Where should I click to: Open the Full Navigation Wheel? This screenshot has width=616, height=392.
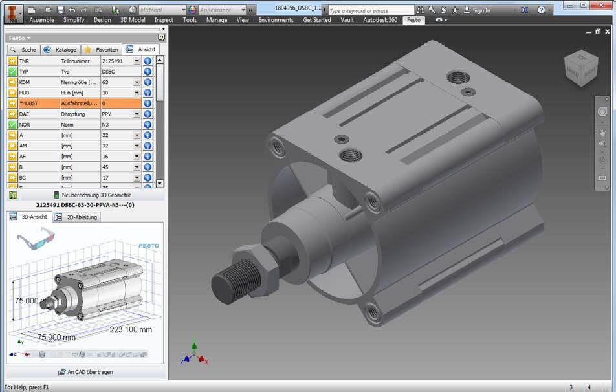[x=602, y=111]
